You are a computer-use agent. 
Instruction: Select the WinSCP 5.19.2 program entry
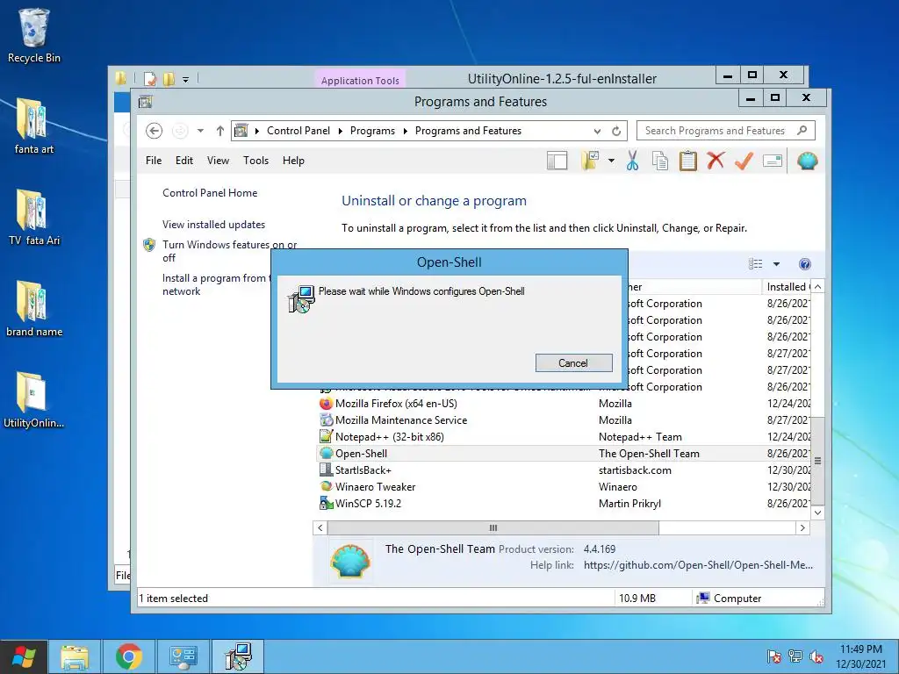pyautogui.click(x=564, y=503)
